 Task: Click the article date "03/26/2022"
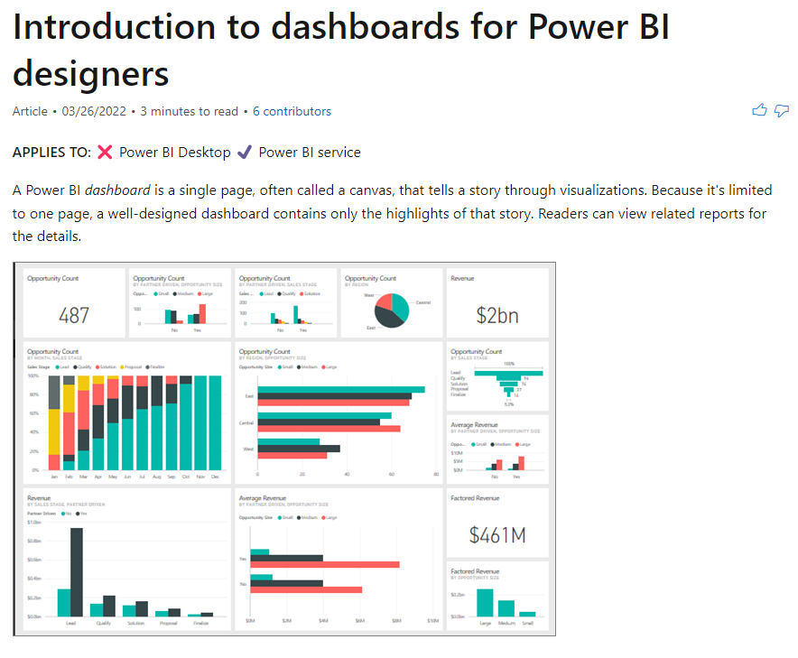[94, 111]
